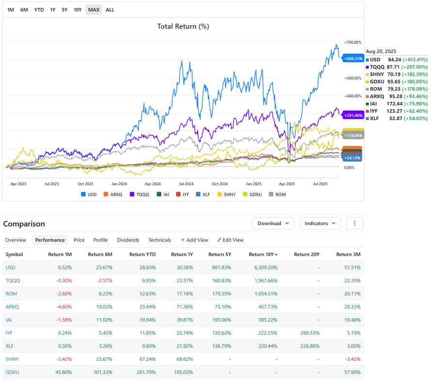
Task: Click IYF 269.53% 20Y return cell
Action: click(x=310, y=333)
